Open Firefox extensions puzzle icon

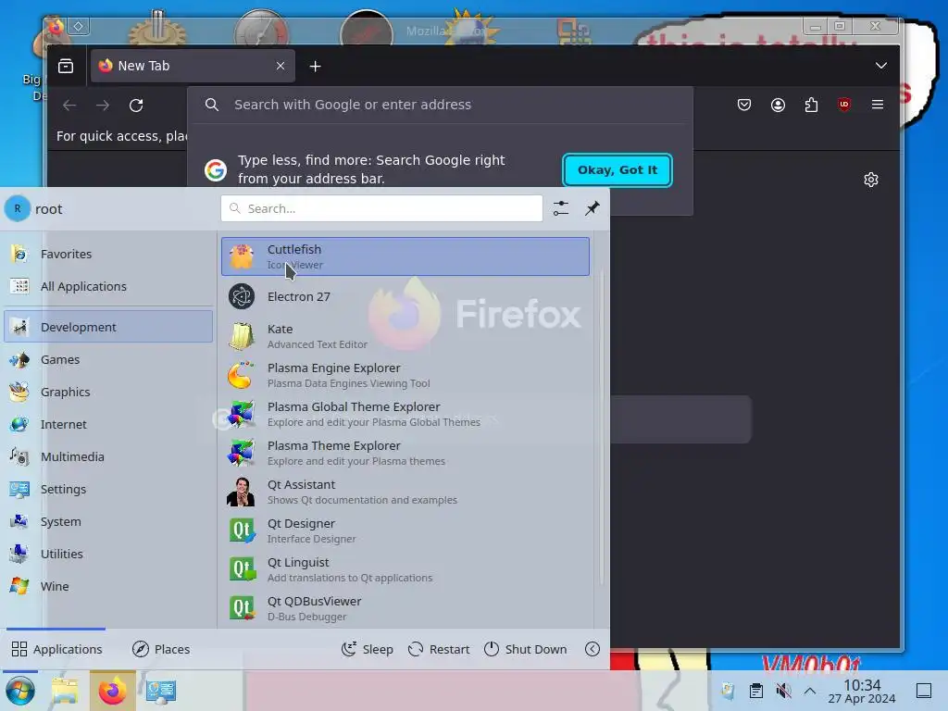tap(811, 105)
